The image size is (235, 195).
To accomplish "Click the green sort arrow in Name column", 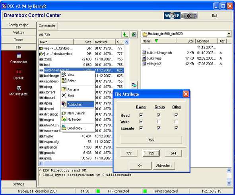I will (x=156, y=41).
